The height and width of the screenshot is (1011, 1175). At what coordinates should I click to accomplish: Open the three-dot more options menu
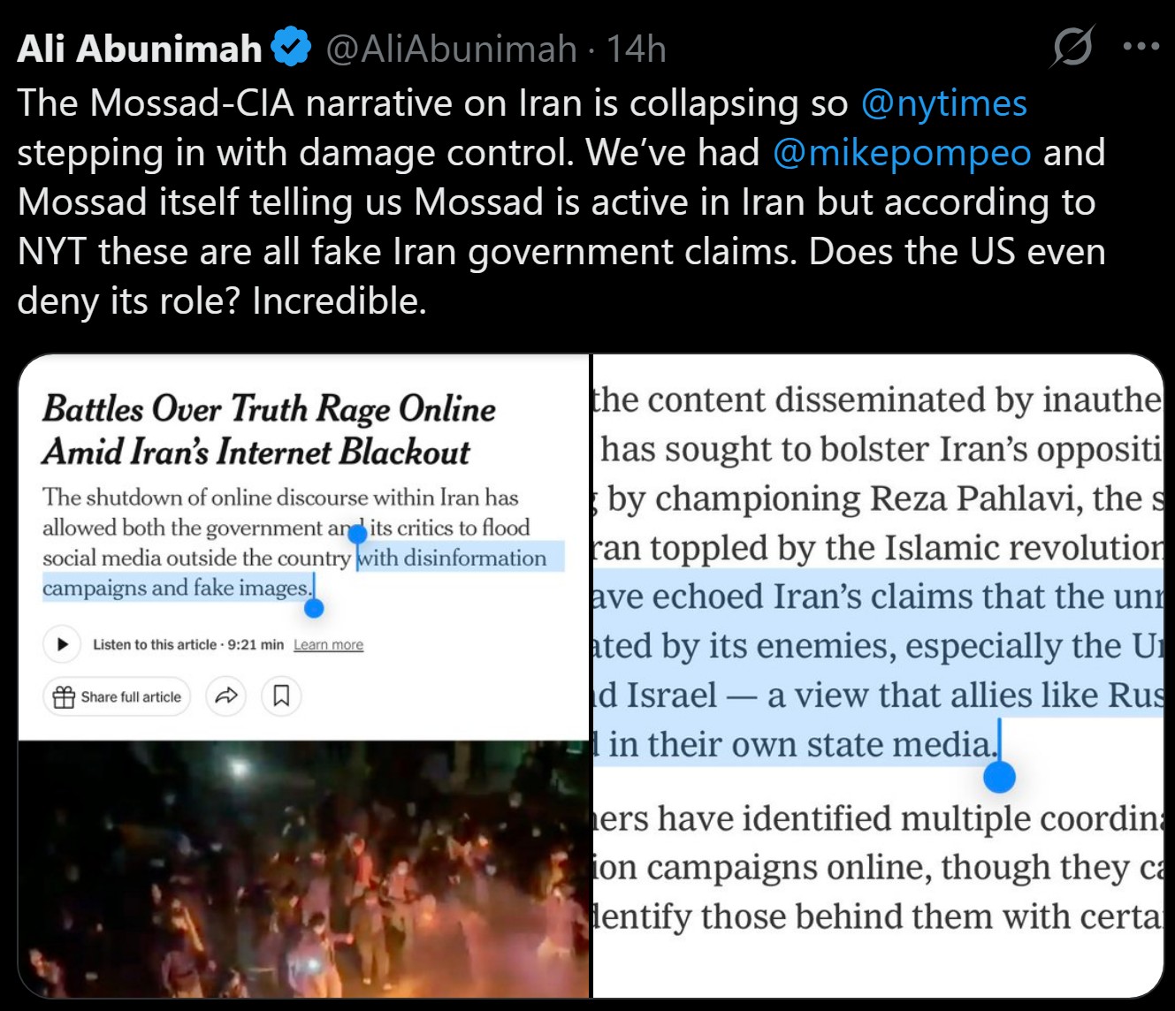(x=1141, y=47)
